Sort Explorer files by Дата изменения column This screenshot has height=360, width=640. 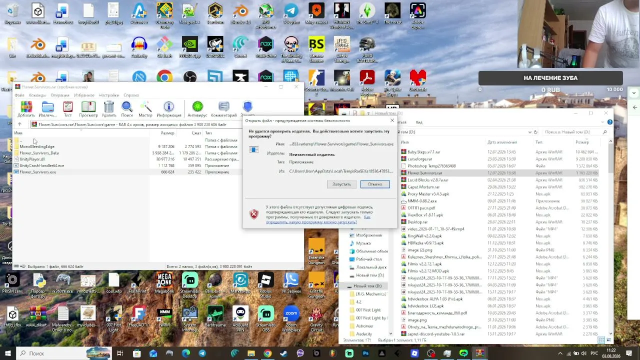(x=502, y=142)
